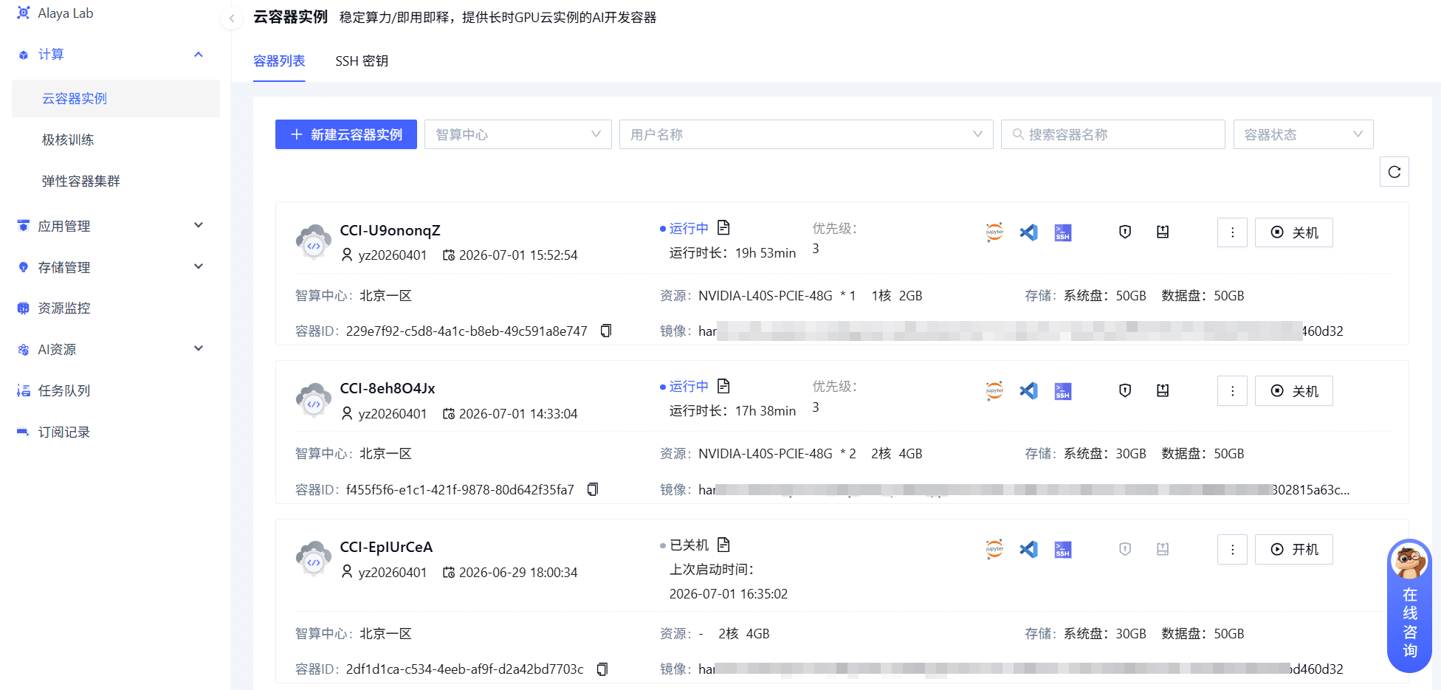Collapse the left sidebar with arrow
1441x690 pixels.
tap(232, 18)
